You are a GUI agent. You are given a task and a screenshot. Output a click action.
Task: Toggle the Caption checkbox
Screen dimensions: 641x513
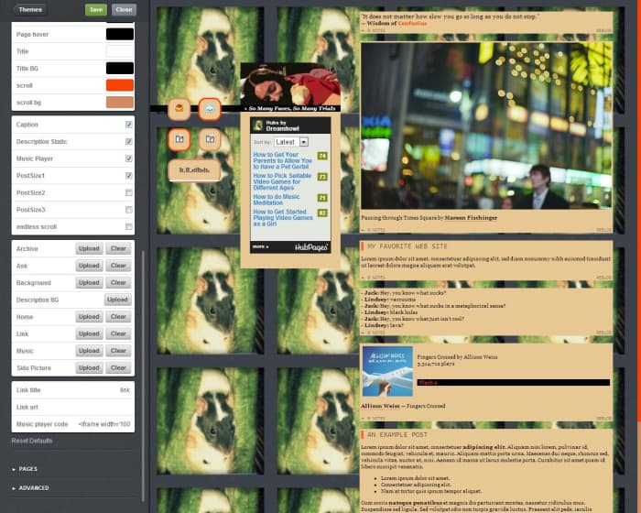(129, 125)
